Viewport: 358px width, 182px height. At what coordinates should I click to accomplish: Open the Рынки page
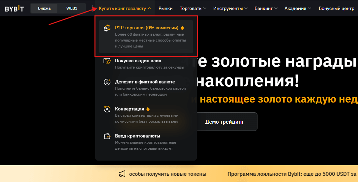165,8
